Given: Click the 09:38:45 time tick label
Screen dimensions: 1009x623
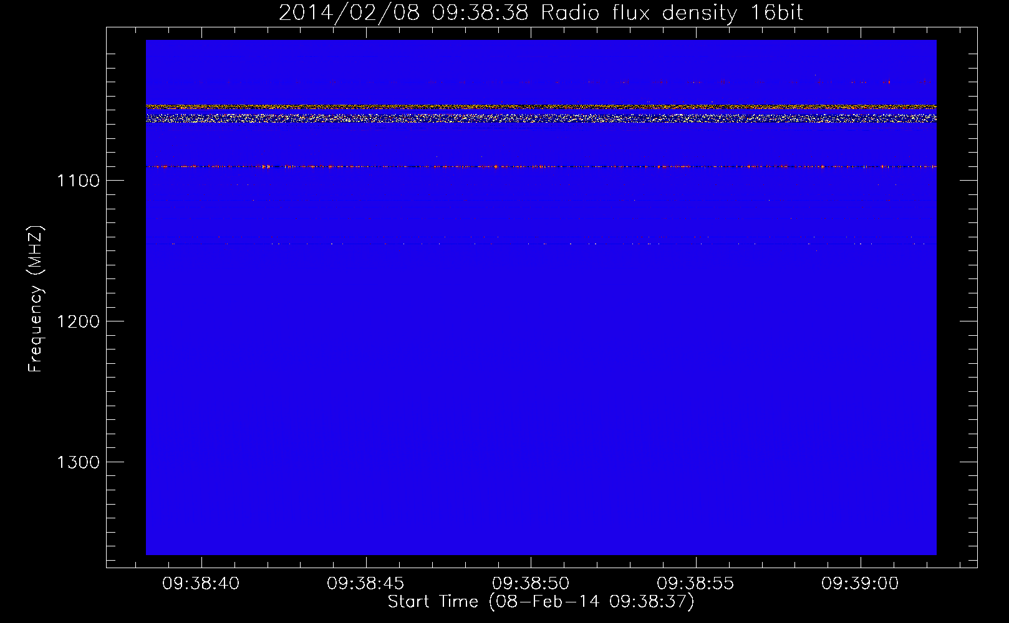Looking at the screenshot, I should point(365,584).
